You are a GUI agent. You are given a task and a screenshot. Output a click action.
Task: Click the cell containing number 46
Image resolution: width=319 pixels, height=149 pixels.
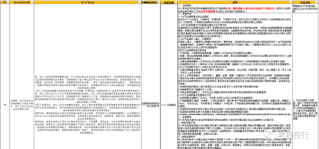tap(5, 104)
